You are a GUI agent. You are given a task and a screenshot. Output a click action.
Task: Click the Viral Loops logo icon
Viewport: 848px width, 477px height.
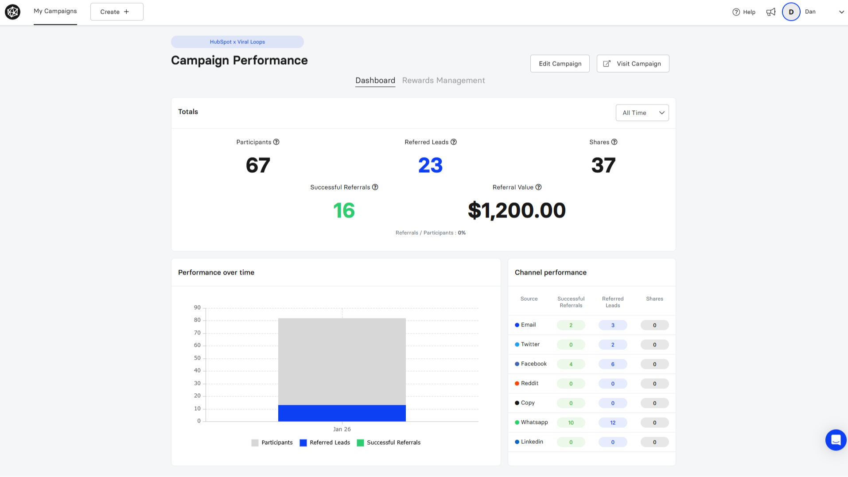12,12
